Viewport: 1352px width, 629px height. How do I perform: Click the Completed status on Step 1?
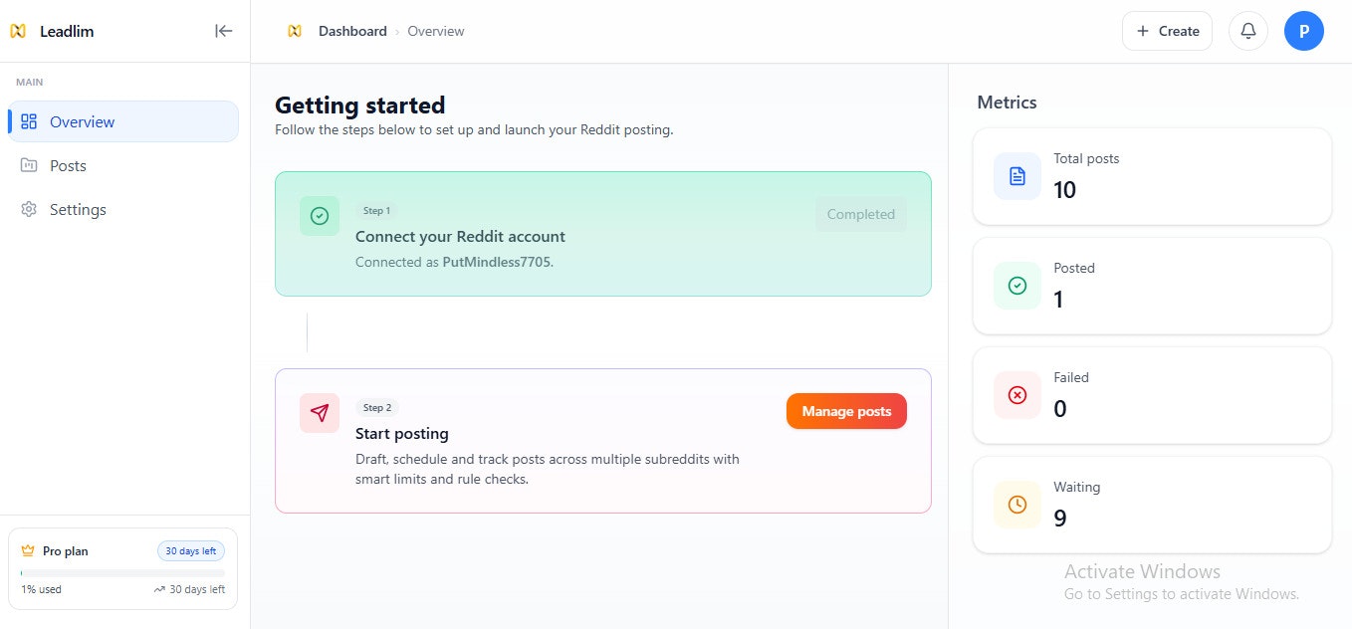coord(860,214)
